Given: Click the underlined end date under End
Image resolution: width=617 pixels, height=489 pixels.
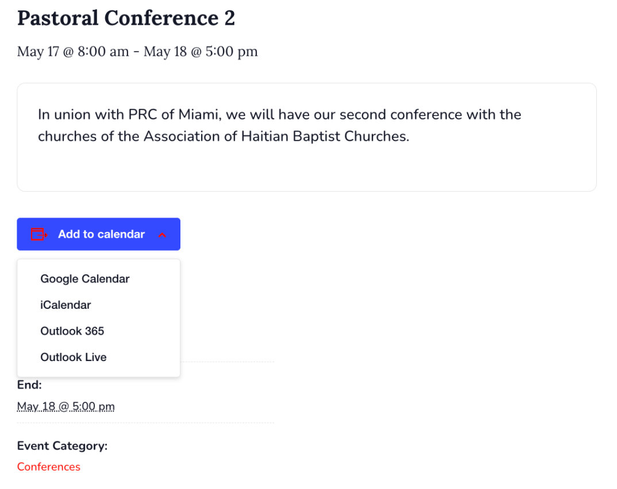Looking at the screenshot, I should click(x=66, y=406).
